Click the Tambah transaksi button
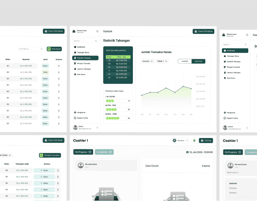 [50, 155]
